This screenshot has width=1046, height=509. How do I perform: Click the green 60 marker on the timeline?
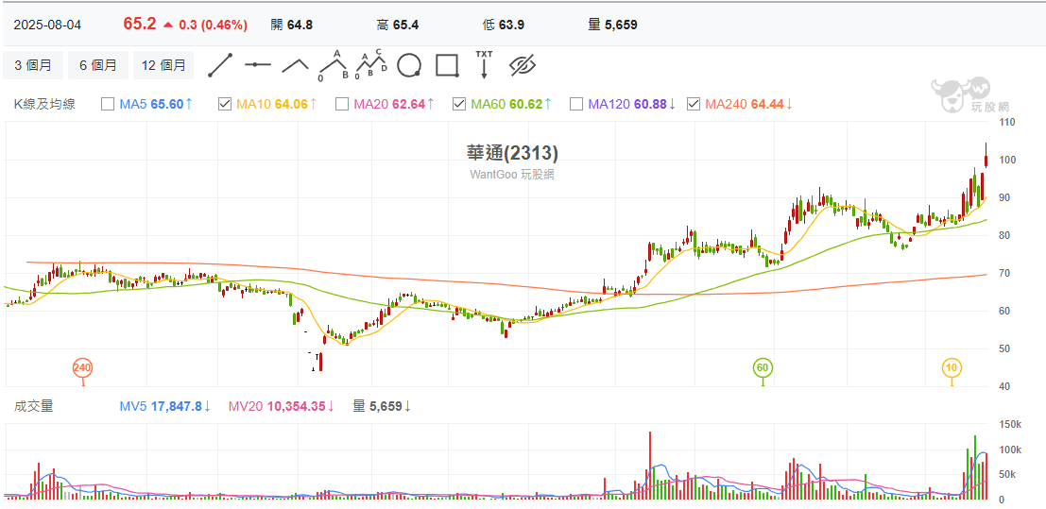click(762, 367)
